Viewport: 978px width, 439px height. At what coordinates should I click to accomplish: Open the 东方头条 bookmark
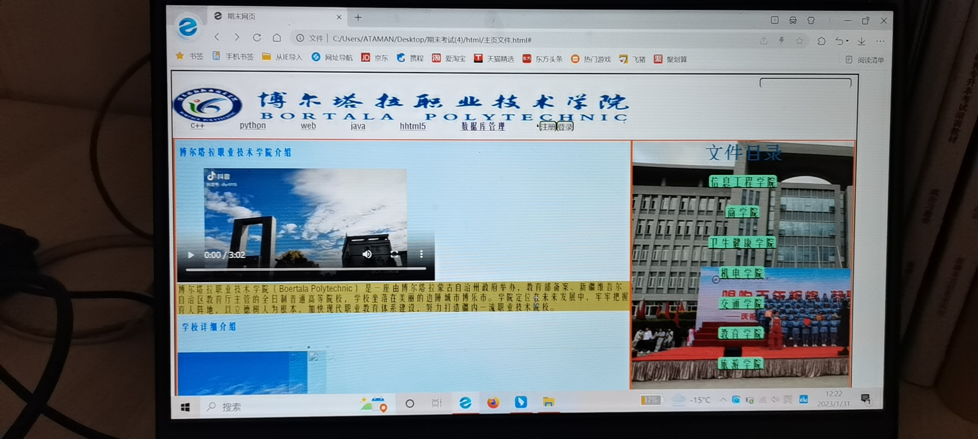pyautogui.click(x=542, y=59)
